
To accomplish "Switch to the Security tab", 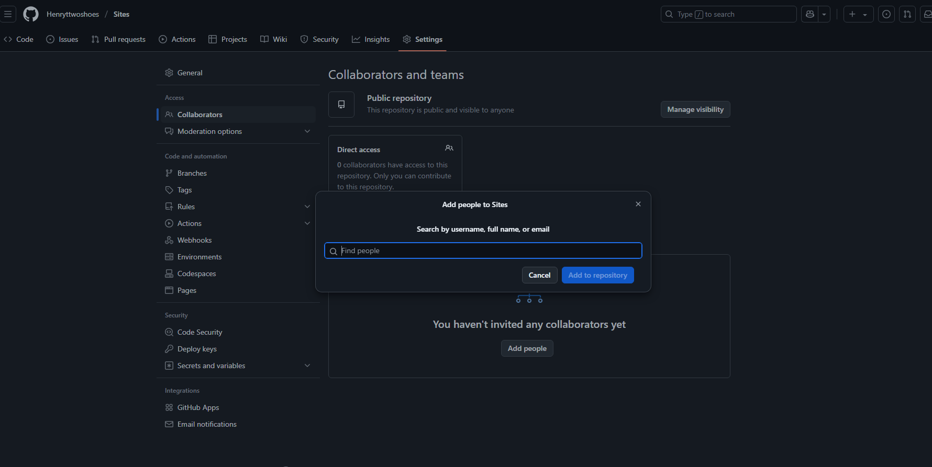I will (319, 39).
